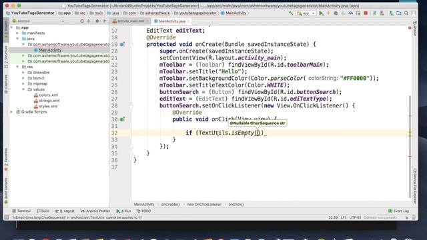Viewport: 427px width, 240px height.
Task: Click the fold marker on line 28
Action: click(131, 105)
